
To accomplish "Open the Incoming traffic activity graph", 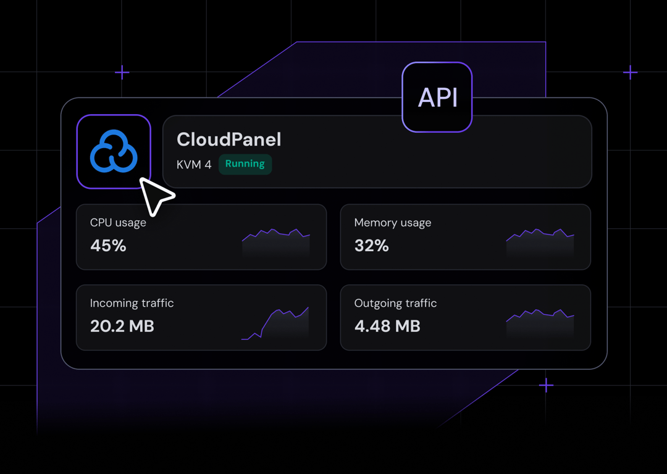I will click(275, 321).
